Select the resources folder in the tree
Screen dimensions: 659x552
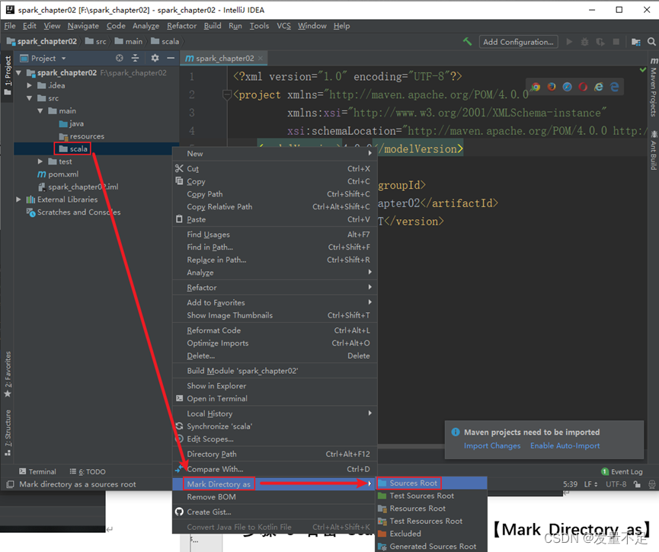[x=82, y=136]
